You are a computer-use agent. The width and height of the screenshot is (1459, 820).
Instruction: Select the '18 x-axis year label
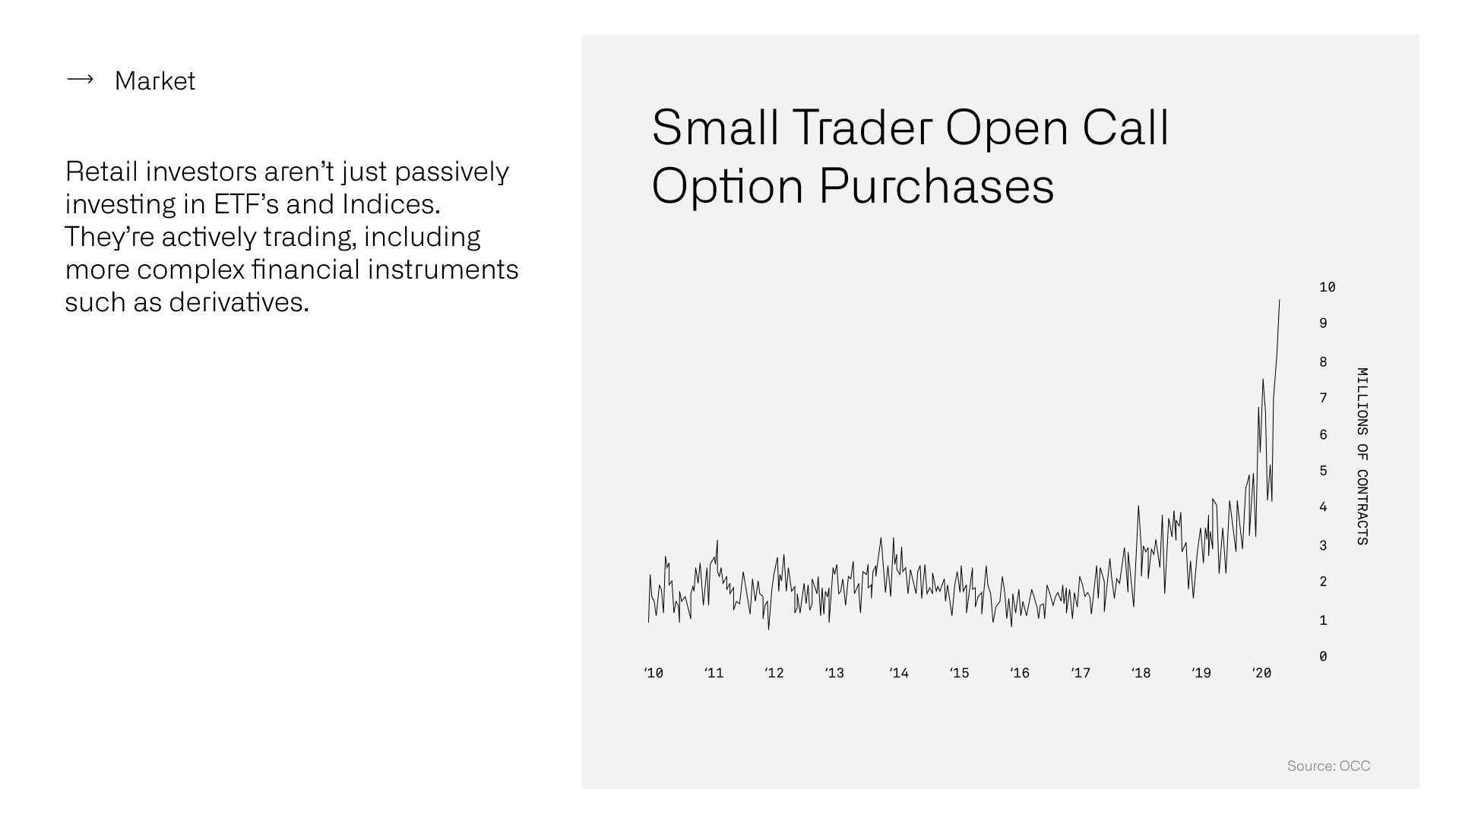pyautogui.click(x=1141, y=673)
